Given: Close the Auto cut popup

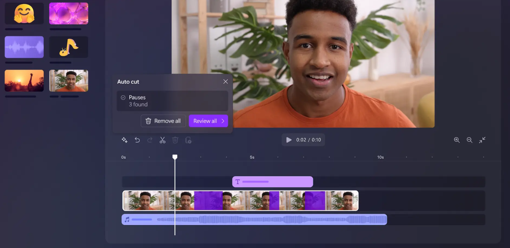Looking at the screenshot, I should point(225,82).
